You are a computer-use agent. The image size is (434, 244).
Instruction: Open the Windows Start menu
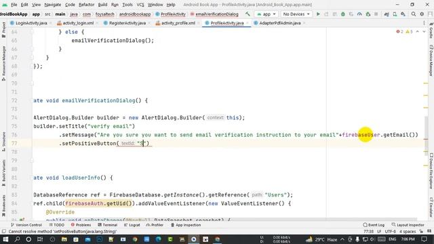pyautogui.click(x=5, y=239)
